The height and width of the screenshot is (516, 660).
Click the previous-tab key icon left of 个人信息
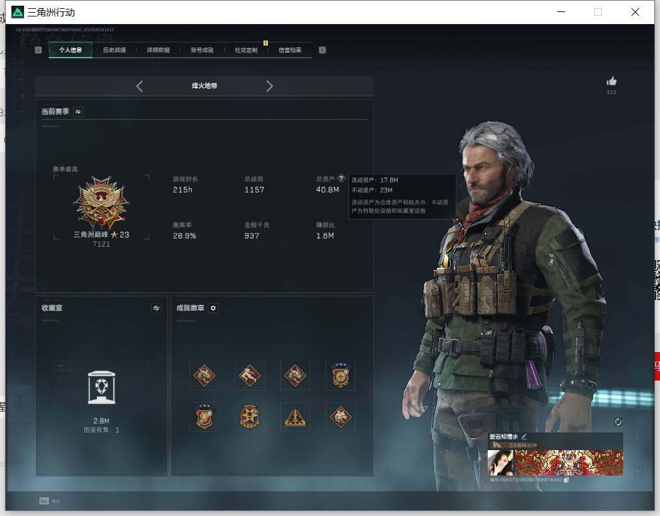click(x=38, y=50)
